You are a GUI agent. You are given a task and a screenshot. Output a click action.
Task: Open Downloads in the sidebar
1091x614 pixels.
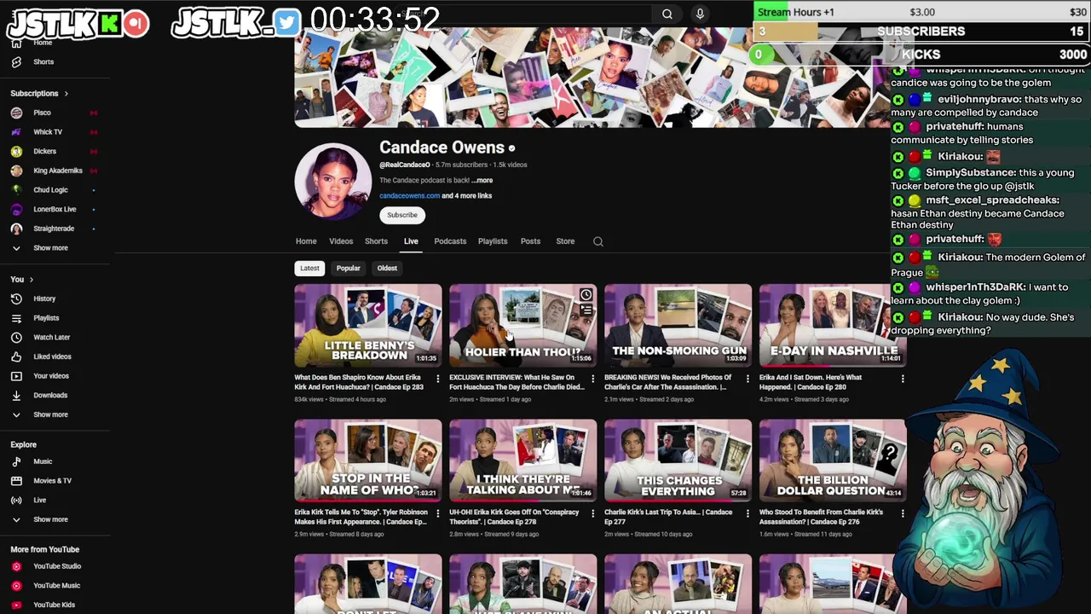tap(50, 396)
